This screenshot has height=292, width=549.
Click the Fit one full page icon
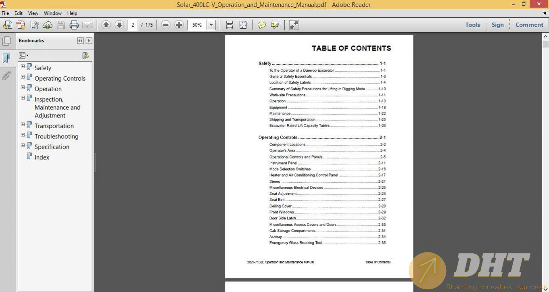click(x=243, y=25)
